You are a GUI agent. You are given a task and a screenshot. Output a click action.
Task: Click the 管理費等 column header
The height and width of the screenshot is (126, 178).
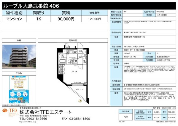(x=95, y=13)
